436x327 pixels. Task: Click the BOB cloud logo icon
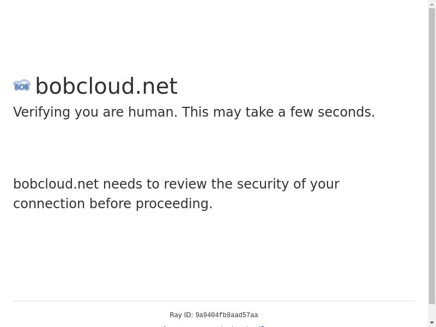point(22,86)
